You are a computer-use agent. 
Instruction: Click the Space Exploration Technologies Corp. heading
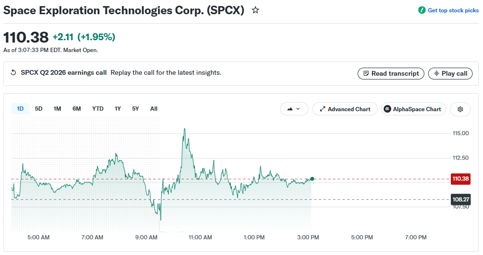[124, 10]
